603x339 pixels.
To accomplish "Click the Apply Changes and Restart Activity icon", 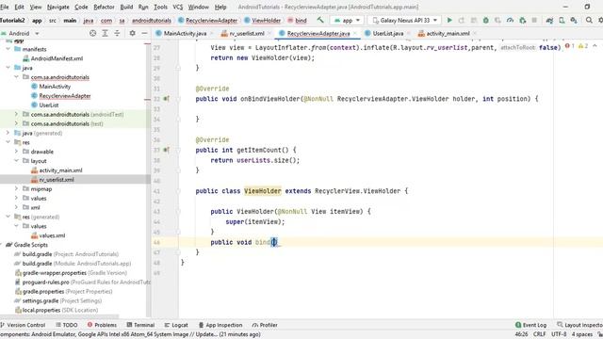I will click(x=462, y=20).
